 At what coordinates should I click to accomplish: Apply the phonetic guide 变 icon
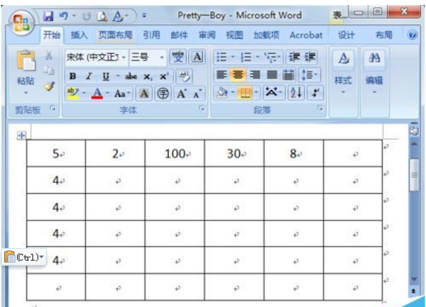(x=178, y=57)
